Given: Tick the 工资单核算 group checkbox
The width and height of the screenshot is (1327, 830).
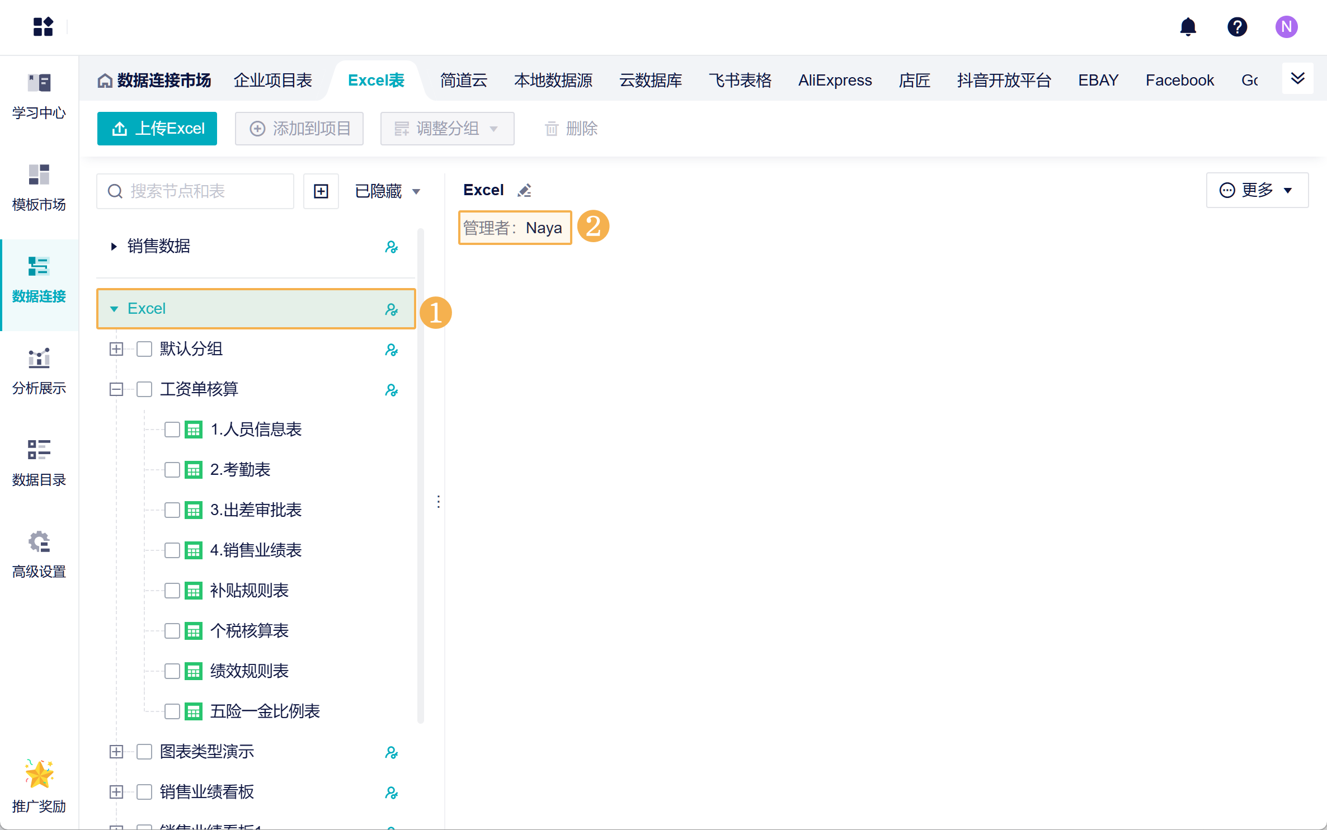Looking at the screenshot, I should tap(144, 389).
